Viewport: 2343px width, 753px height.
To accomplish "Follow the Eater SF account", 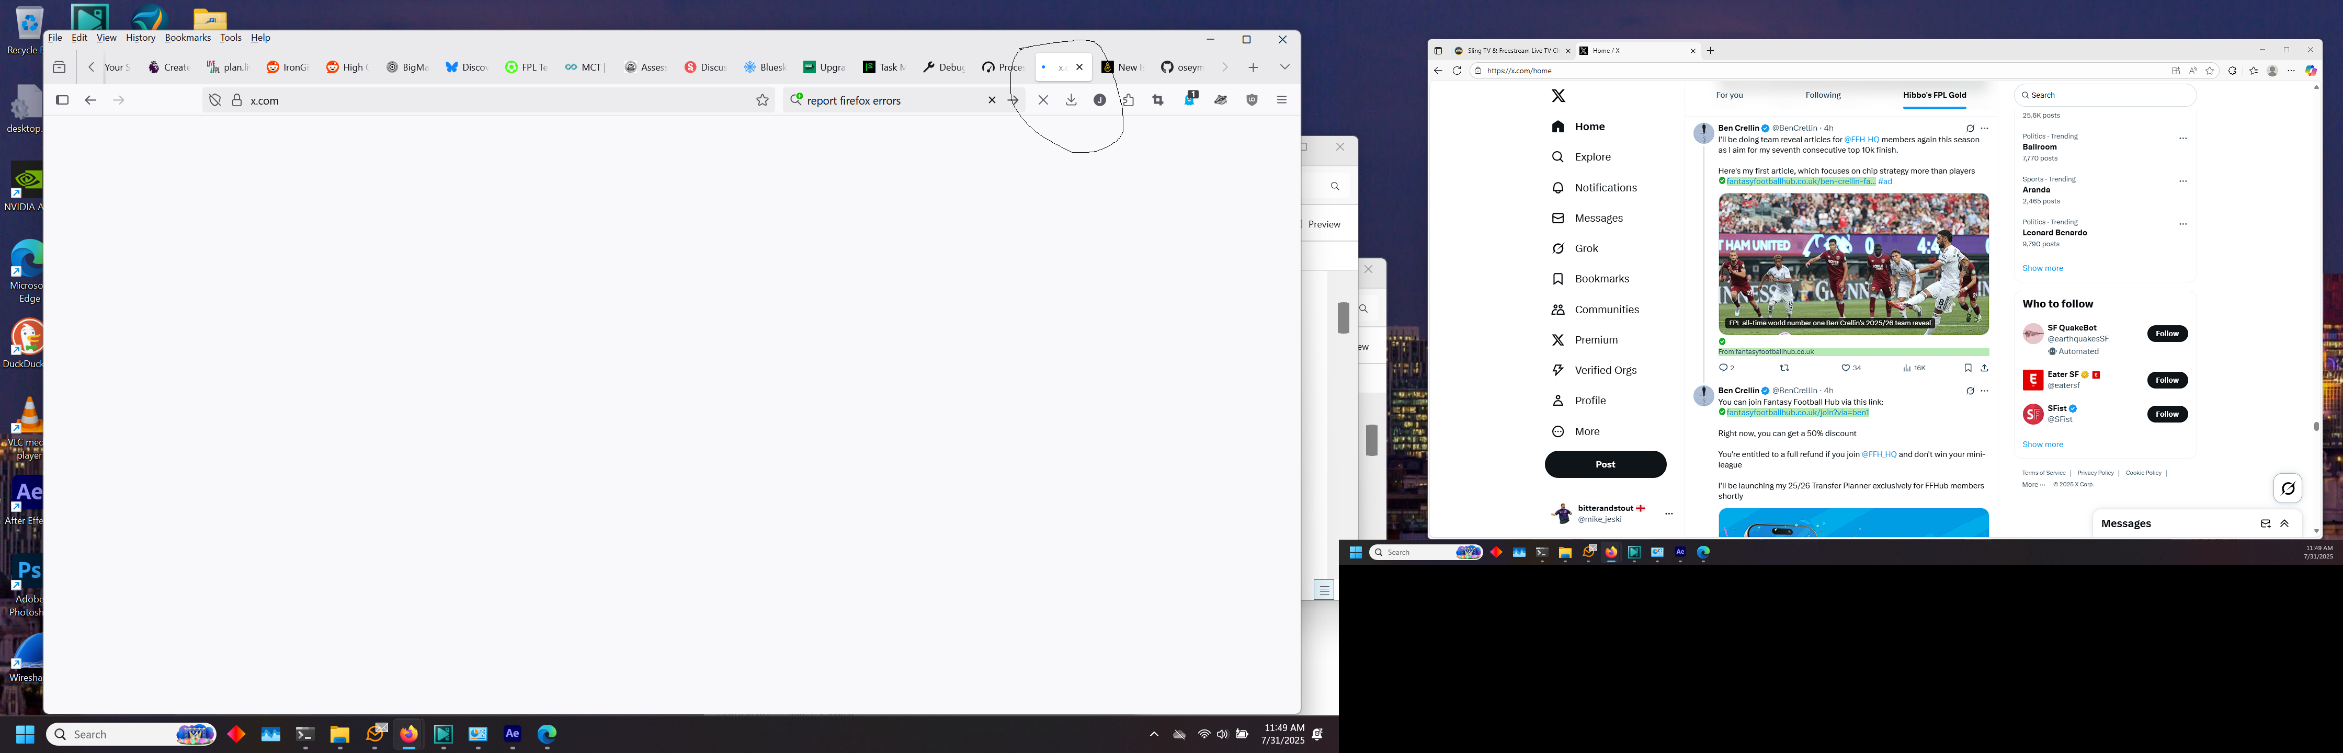I will (2167, 380).
